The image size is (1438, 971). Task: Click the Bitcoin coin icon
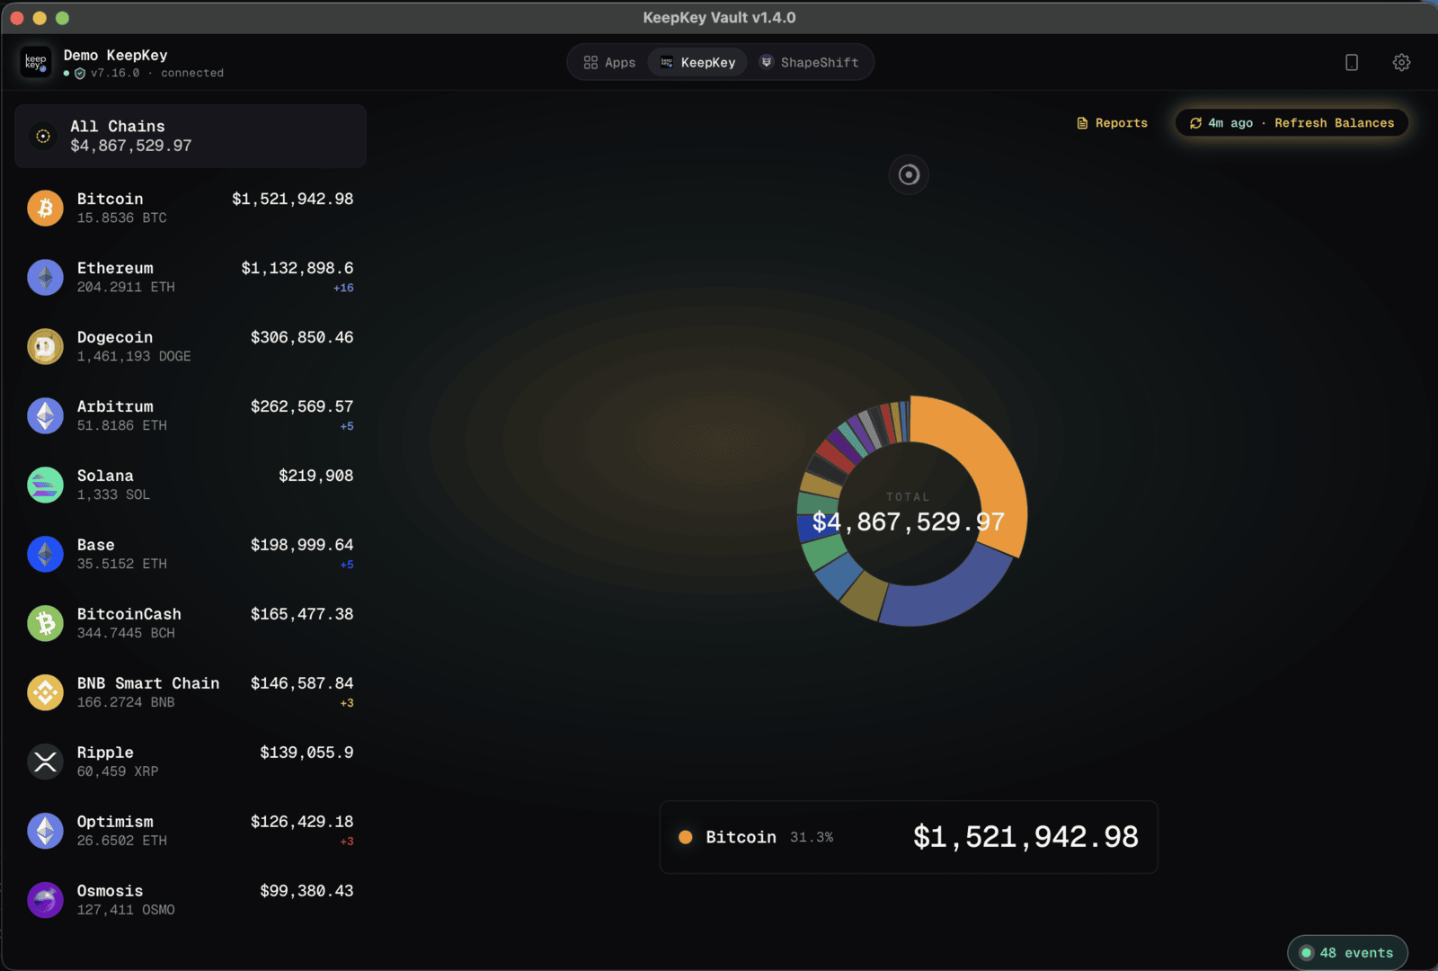45,208
